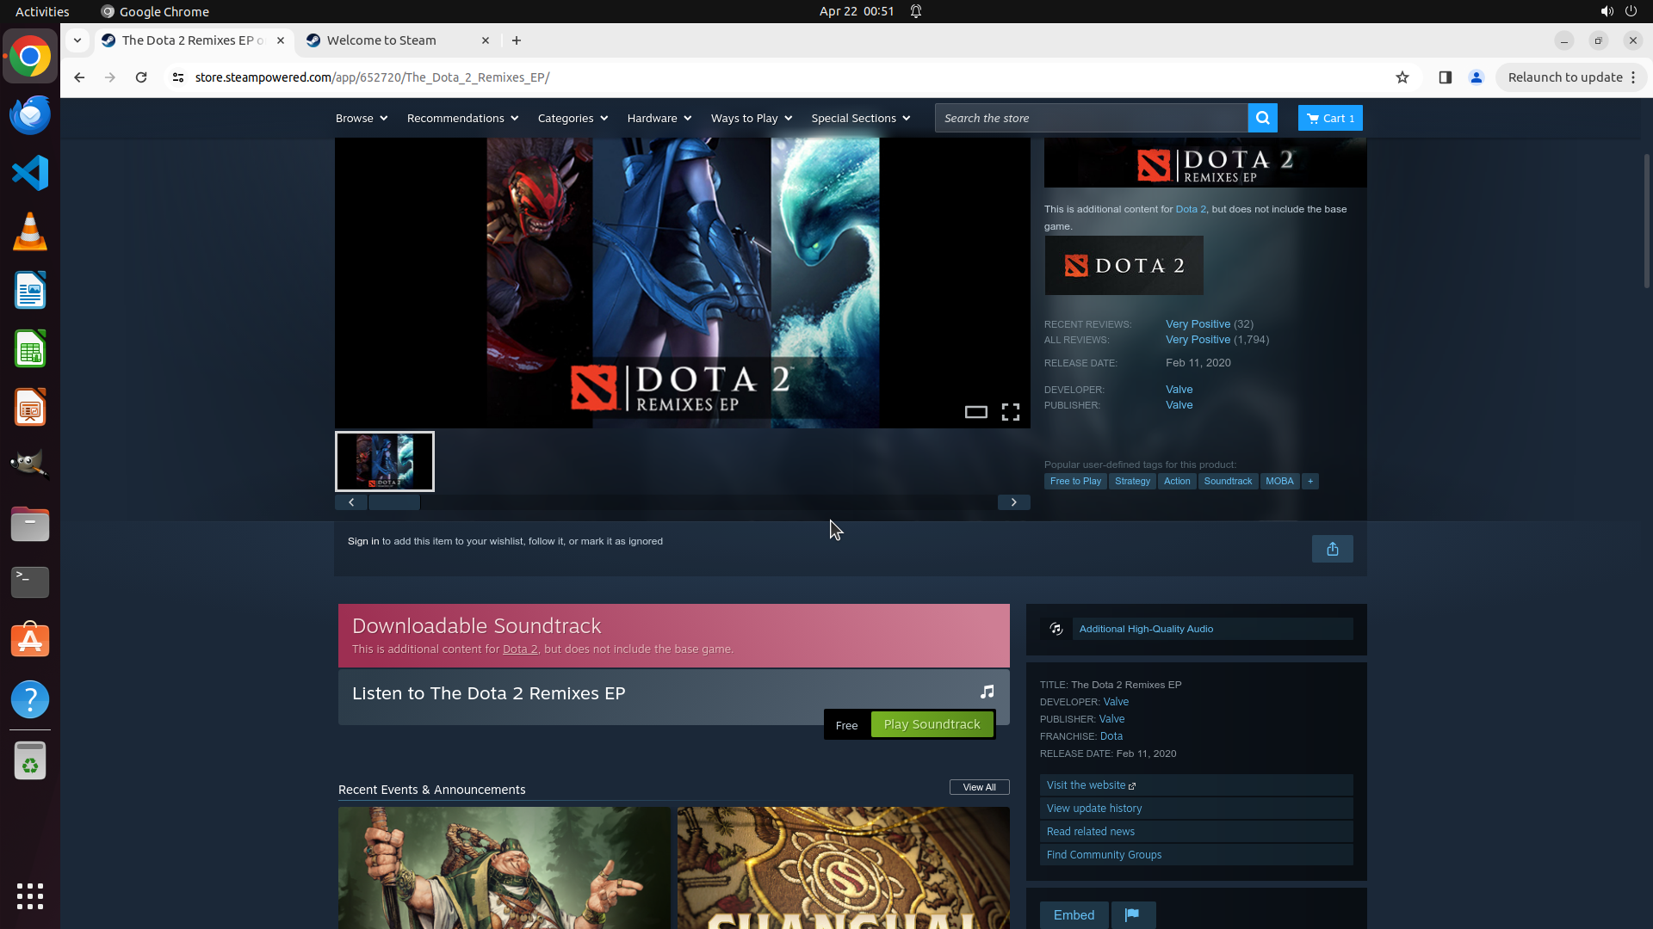Click the Play Soundtrack button
The image size is (1653, 929).
point(932,724)
